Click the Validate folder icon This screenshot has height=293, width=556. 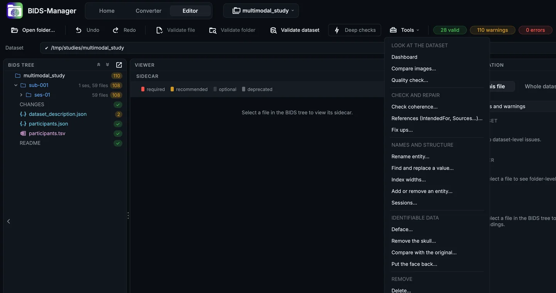pyautogui.click(x=213, y=30)
